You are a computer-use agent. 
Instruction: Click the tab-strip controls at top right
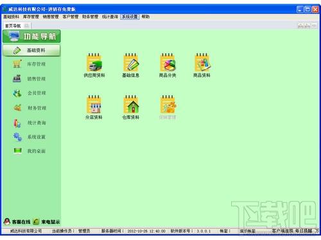point(308,26)
